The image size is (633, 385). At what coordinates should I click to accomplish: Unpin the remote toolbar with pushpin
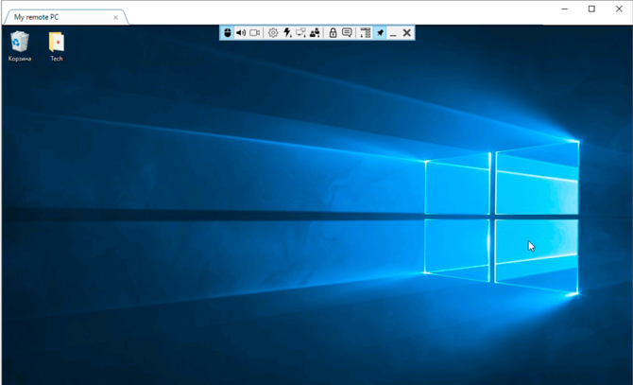[x=381, y=33]
